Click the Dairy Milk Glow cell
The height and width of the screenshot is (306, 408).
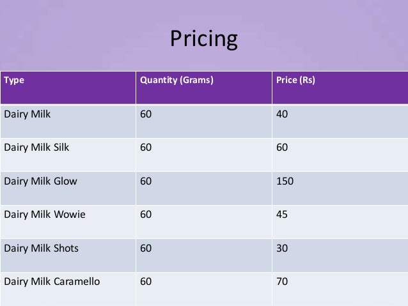coord(40,181)
